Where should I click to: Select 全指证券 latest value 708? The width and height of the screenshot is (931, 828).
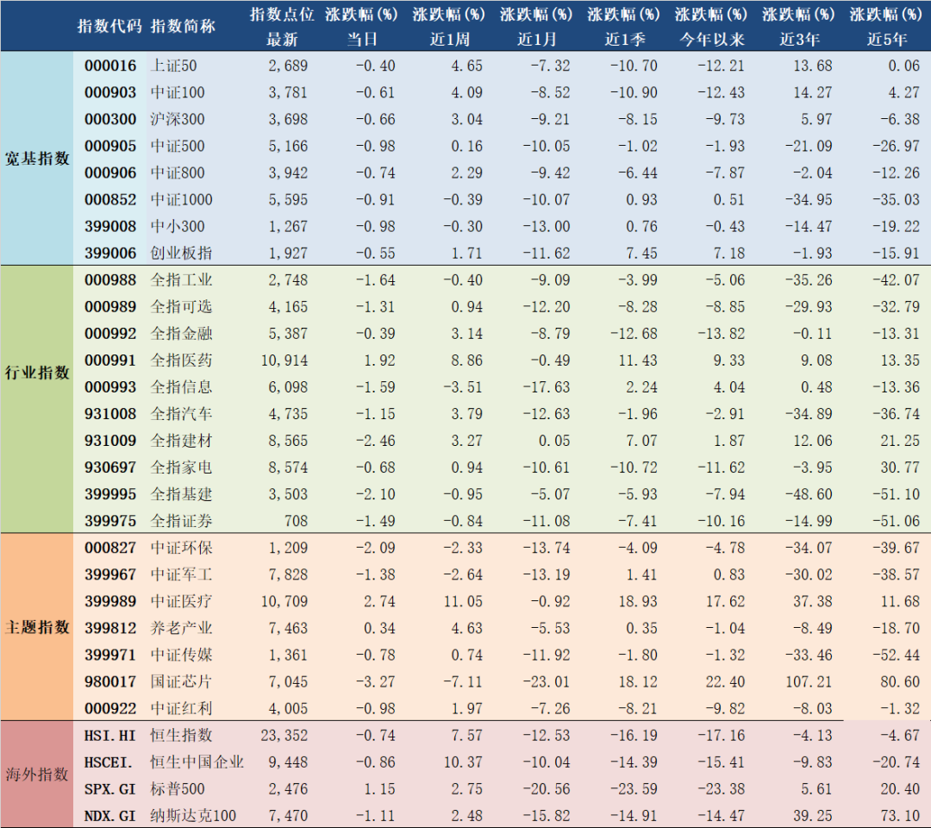coord(296,521)
